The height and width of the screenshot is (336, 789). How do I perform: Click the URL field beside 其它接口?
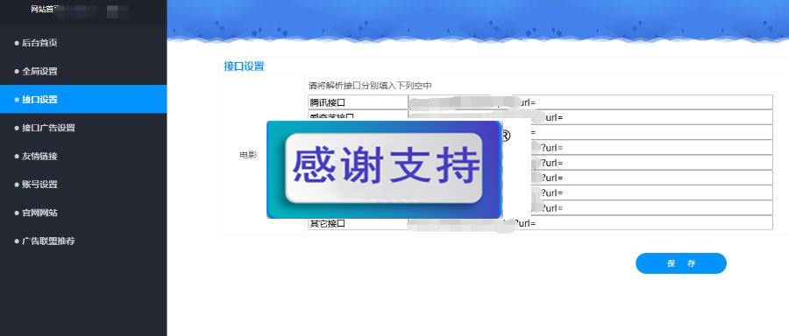[x=590, y=223]
